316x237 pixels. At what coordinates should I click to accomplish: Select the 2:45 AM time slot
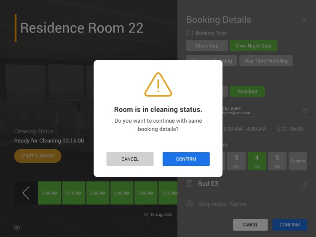[122, 193]
